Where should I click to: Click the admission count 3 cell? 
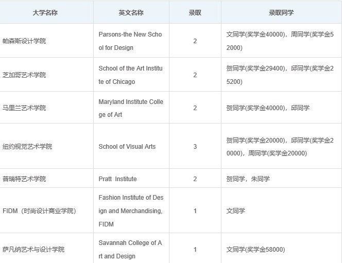pyautogui.click(x=195, y=147)
